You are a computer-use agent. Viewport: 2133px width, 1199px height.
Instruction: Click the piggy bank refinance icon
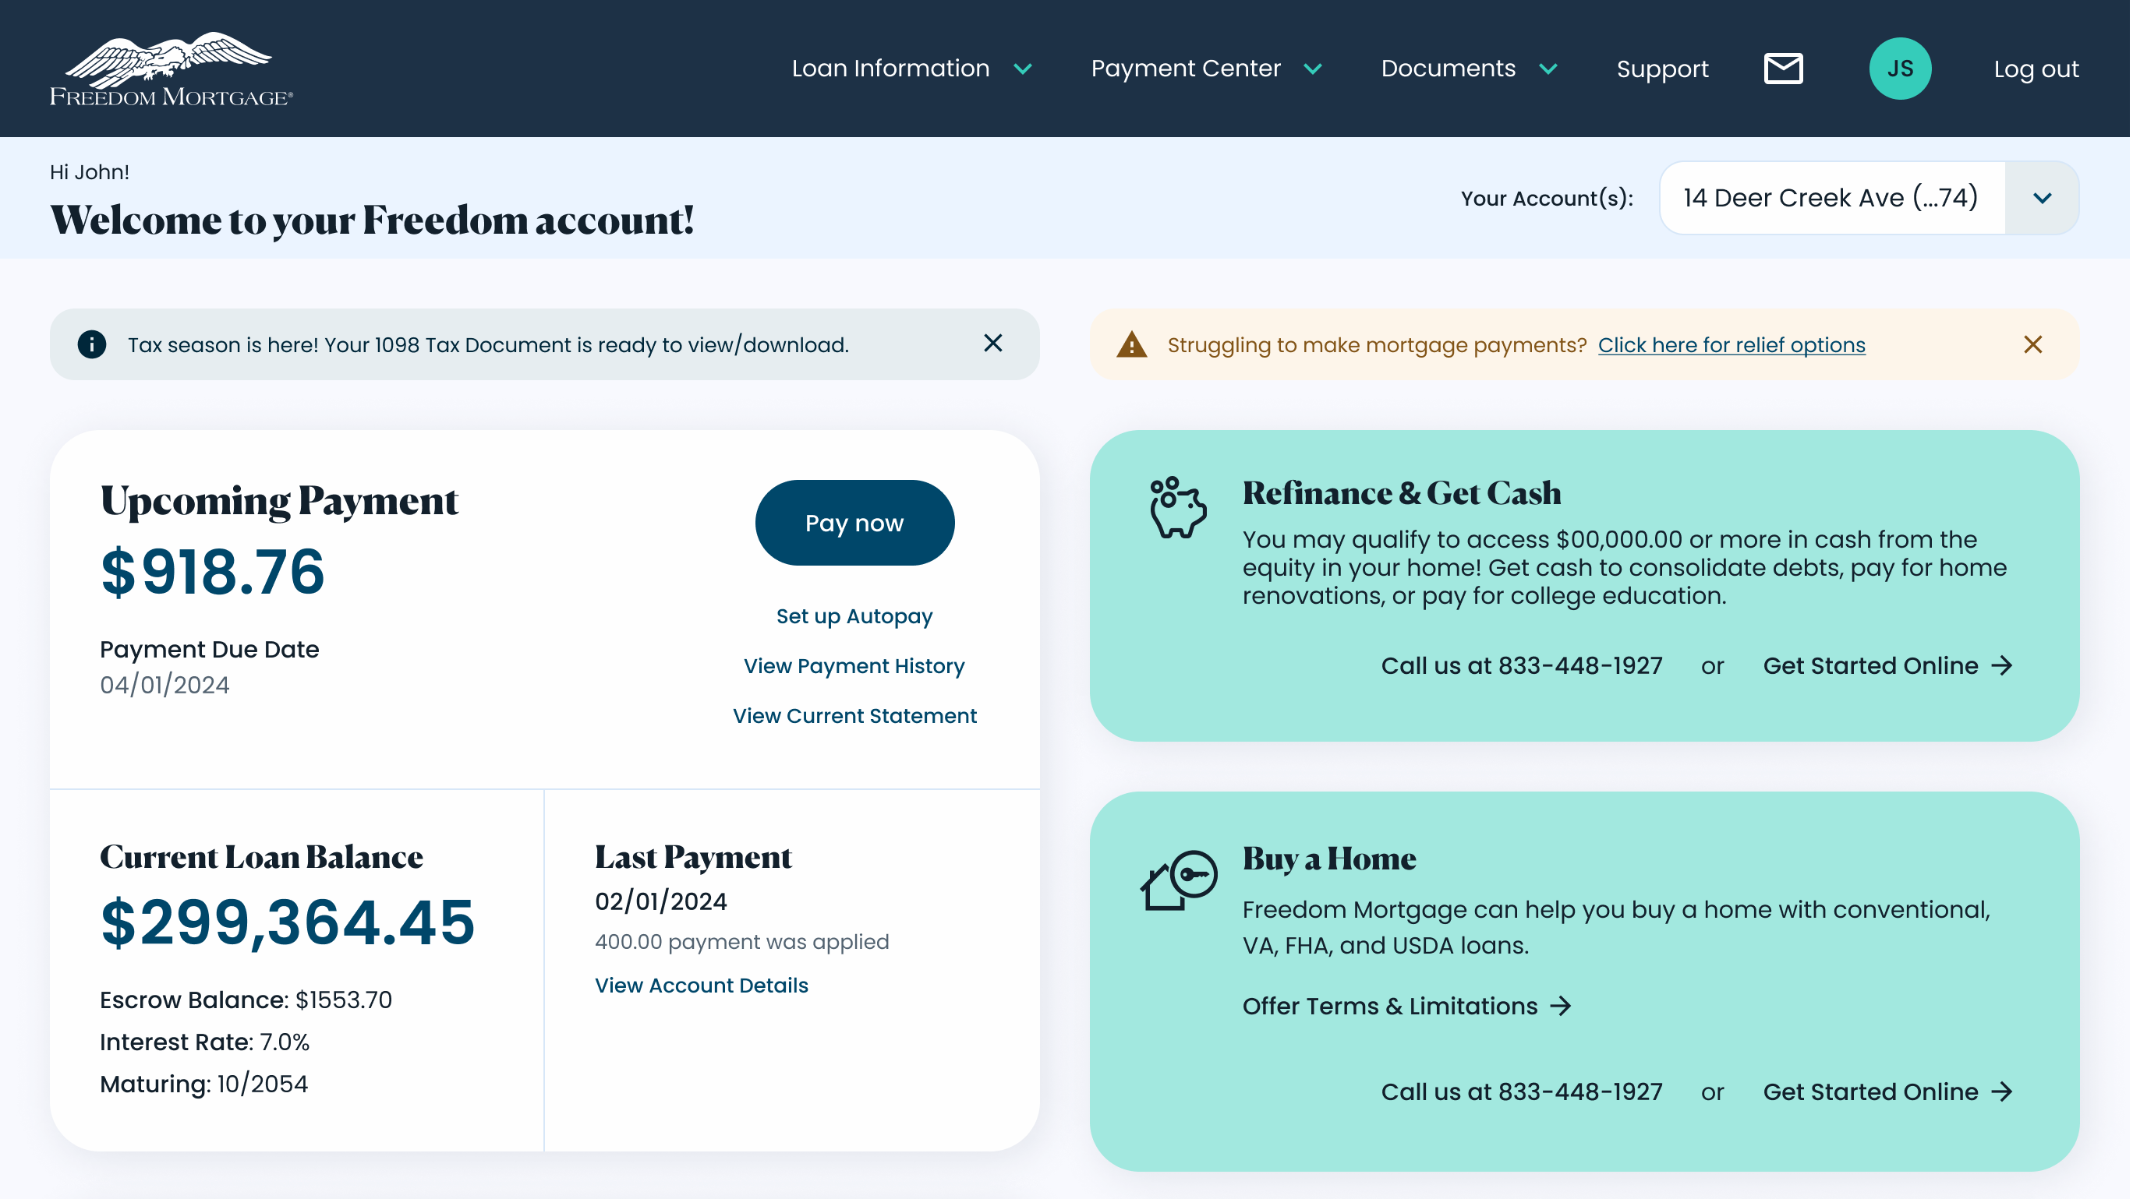pos(1177,507)
